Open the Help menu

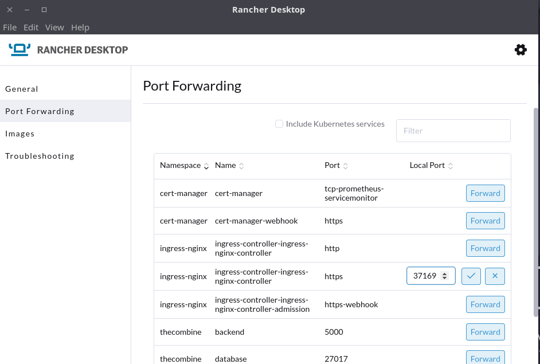80,28
